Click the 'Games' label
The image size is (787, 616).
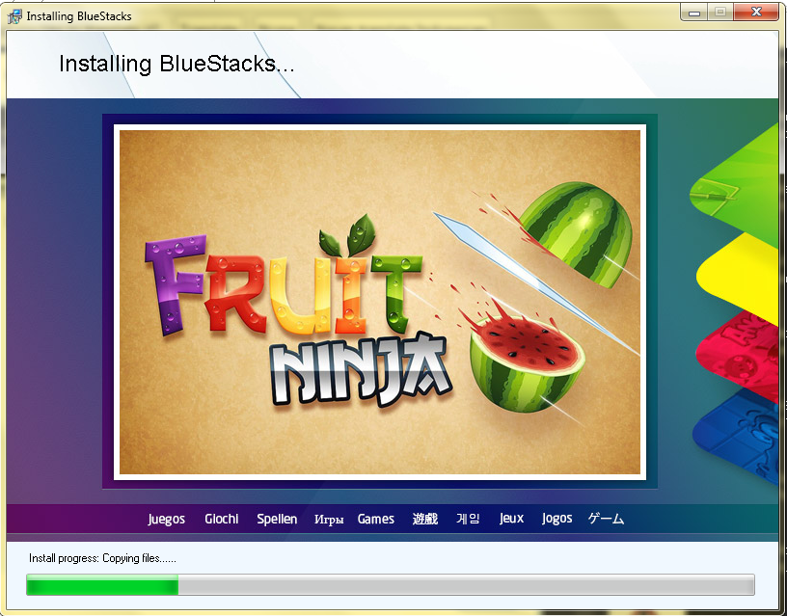click(376, 519)
